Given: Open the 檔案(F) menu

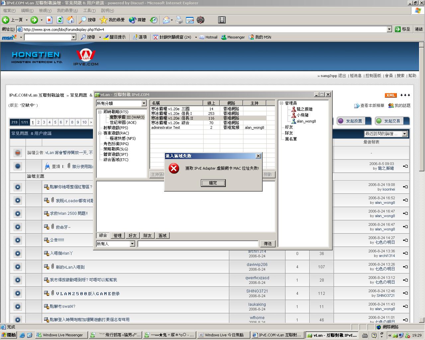Looking at the screenshot, I should (9, 11).
